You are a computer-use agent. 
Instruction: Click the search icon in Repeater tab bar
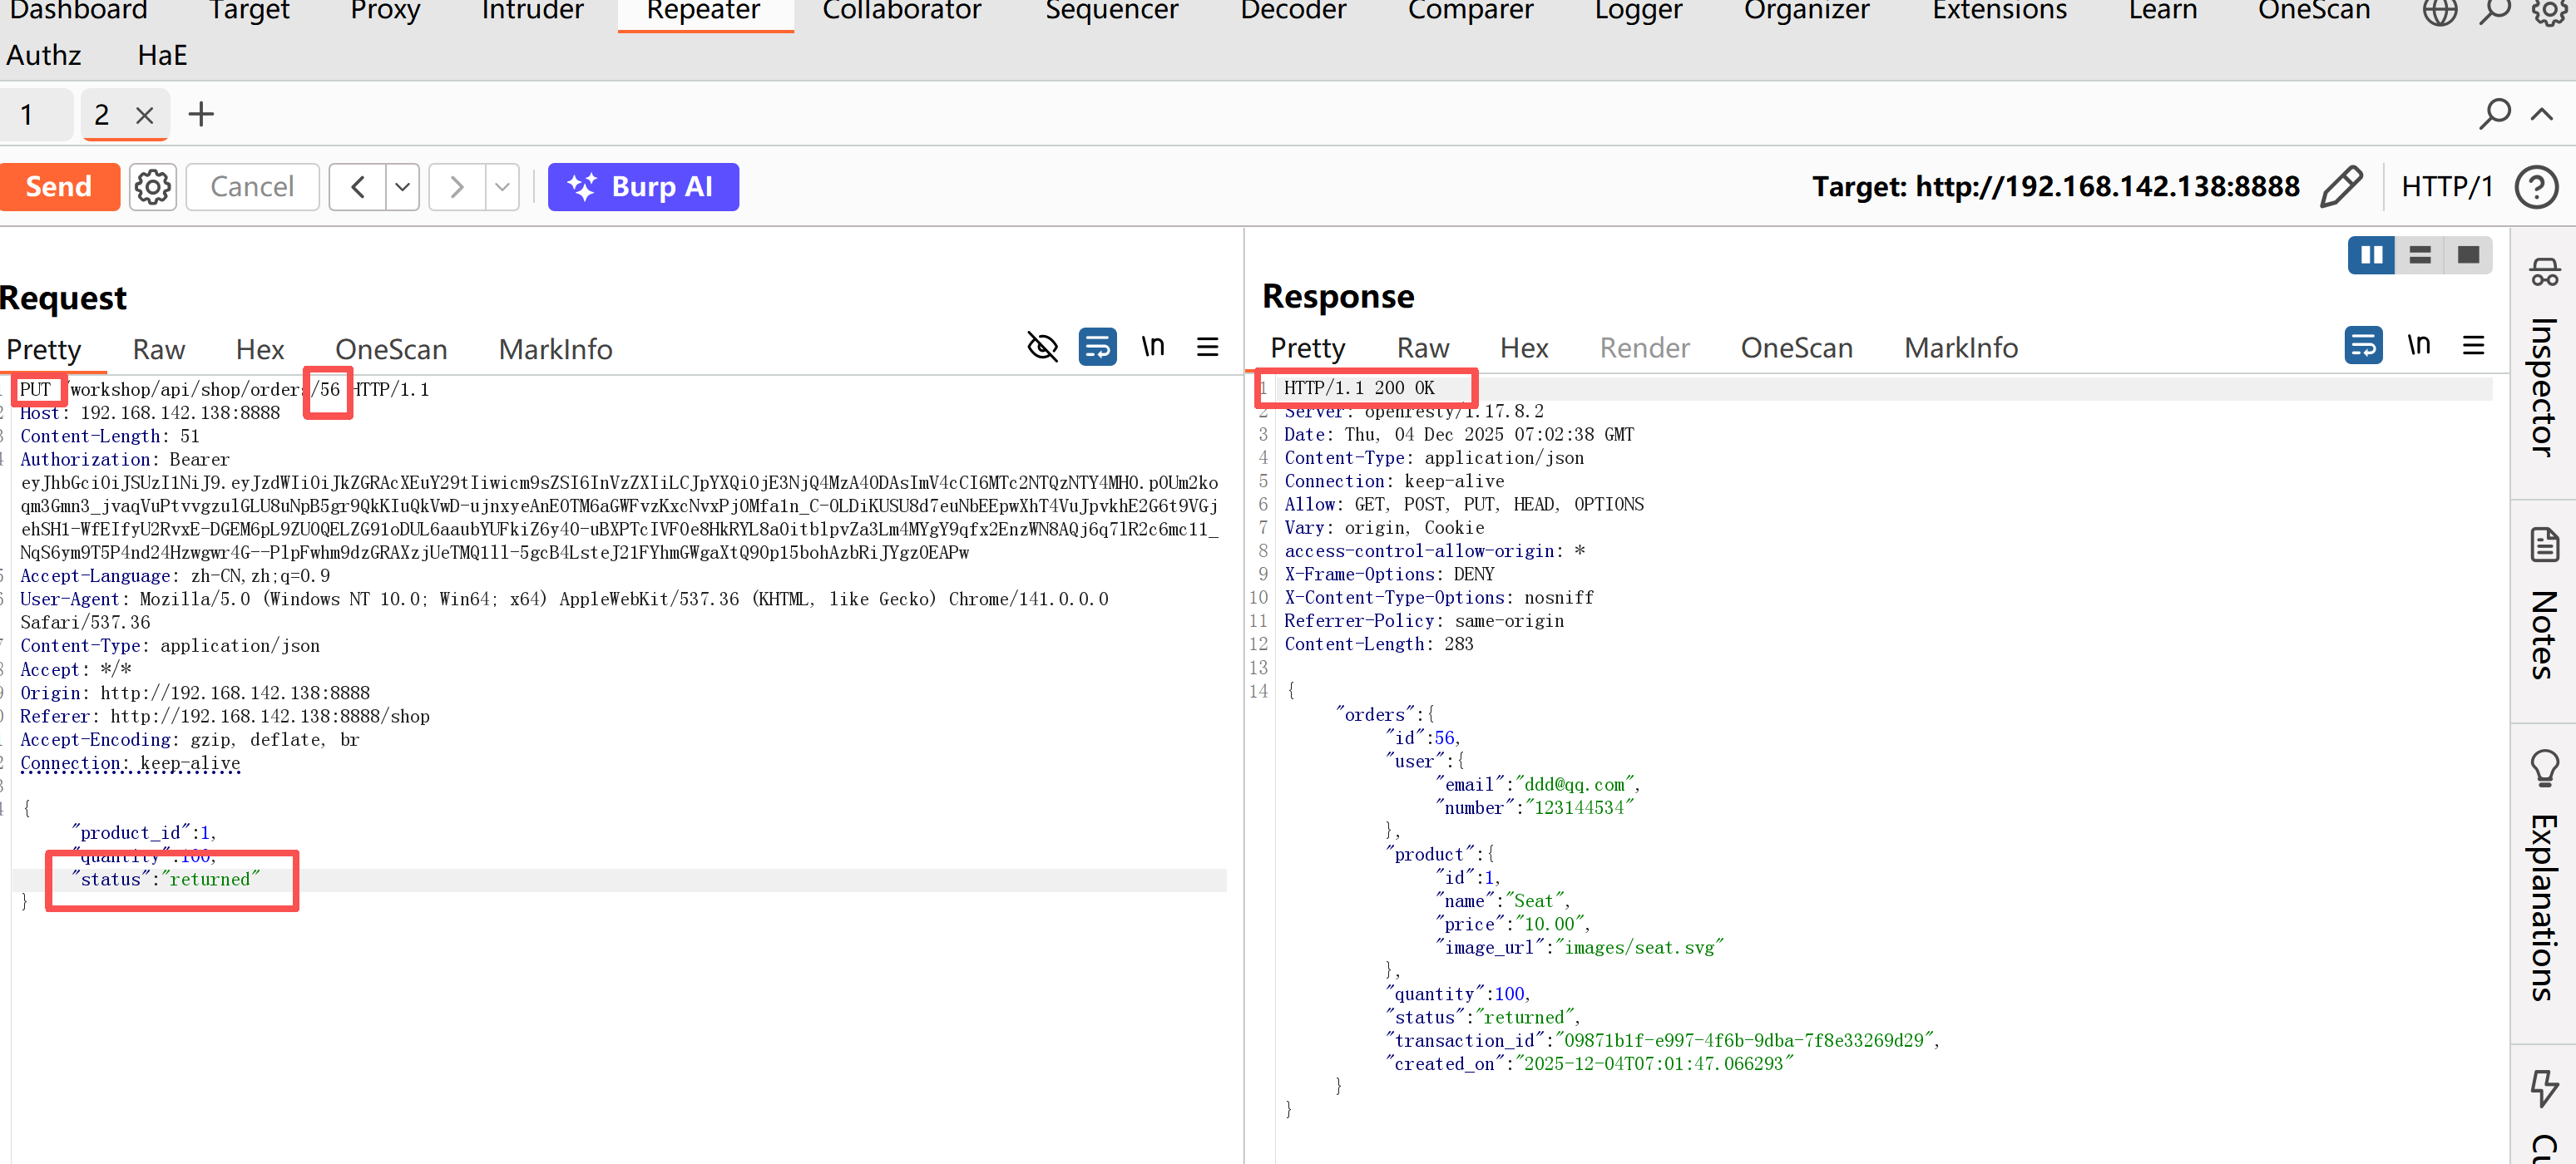point(2493,114)
